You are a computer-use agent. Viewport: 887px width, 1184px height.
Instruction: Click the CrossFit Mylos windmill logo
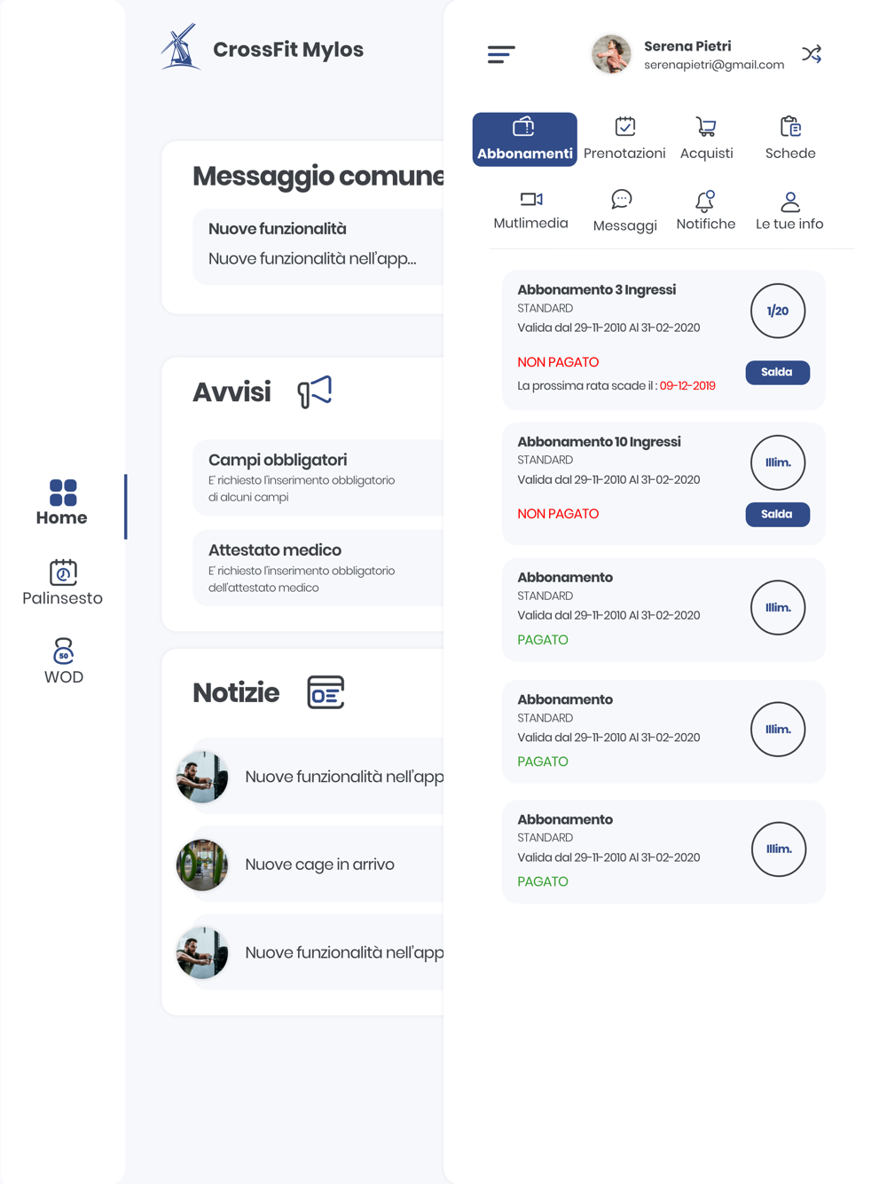coord(181,47)
